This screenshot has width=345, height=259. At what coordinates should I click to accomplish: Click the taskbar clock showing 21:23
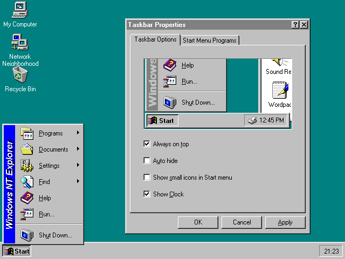pos(331,251)
